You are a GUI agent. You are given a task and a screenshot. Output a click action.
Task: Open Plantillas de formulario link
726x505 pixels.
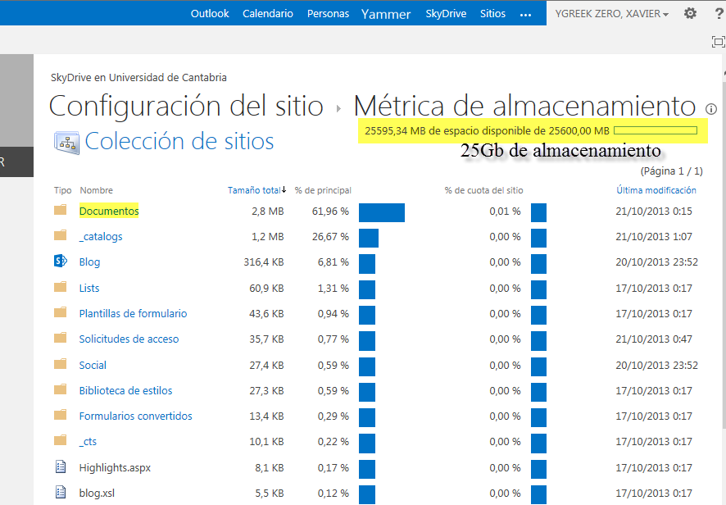[133, 313]
